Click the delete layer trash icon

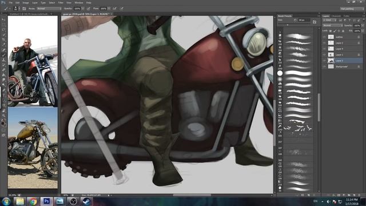pyautogui.click(x=359, y=195)
